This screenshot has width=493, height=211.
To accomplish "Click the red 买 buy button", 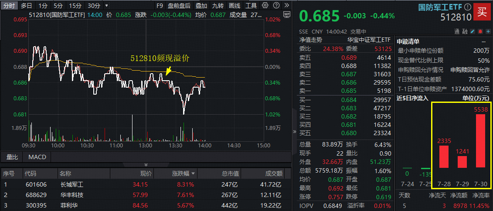I will (x=482, y=12).
